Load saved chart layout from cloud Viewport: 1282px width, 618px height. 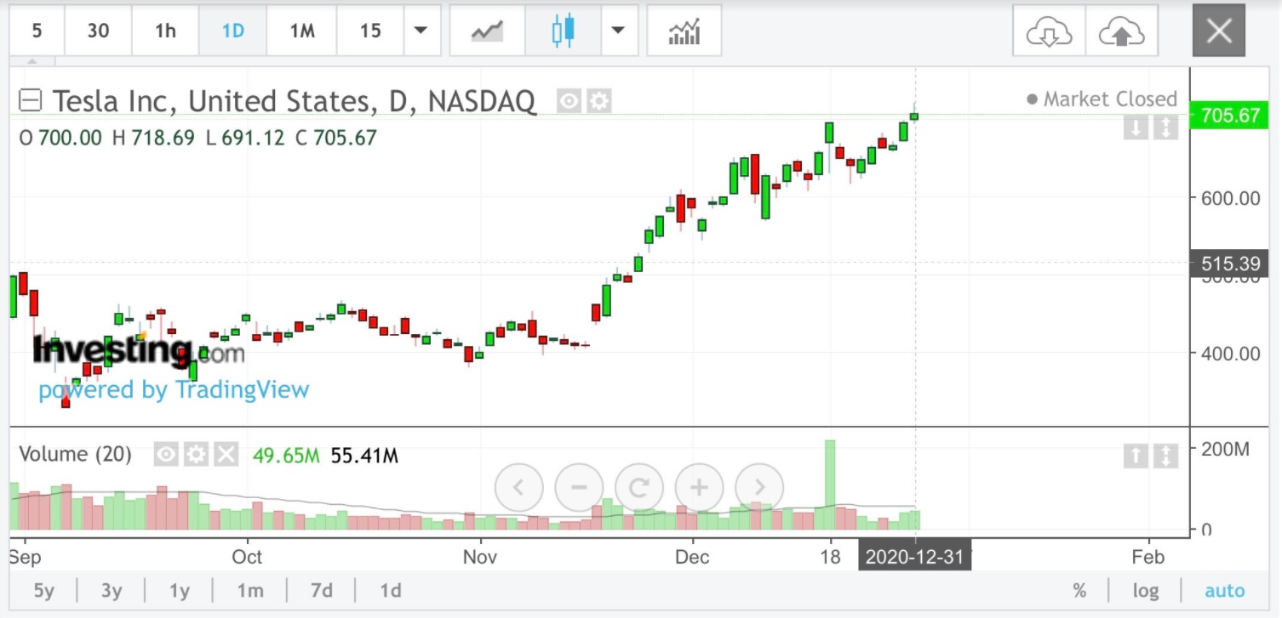1049,31
